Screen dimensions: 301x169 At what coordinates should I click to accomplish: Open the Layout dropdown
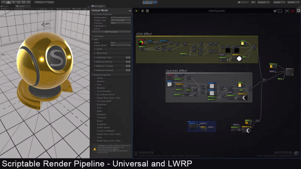[293, 2]
